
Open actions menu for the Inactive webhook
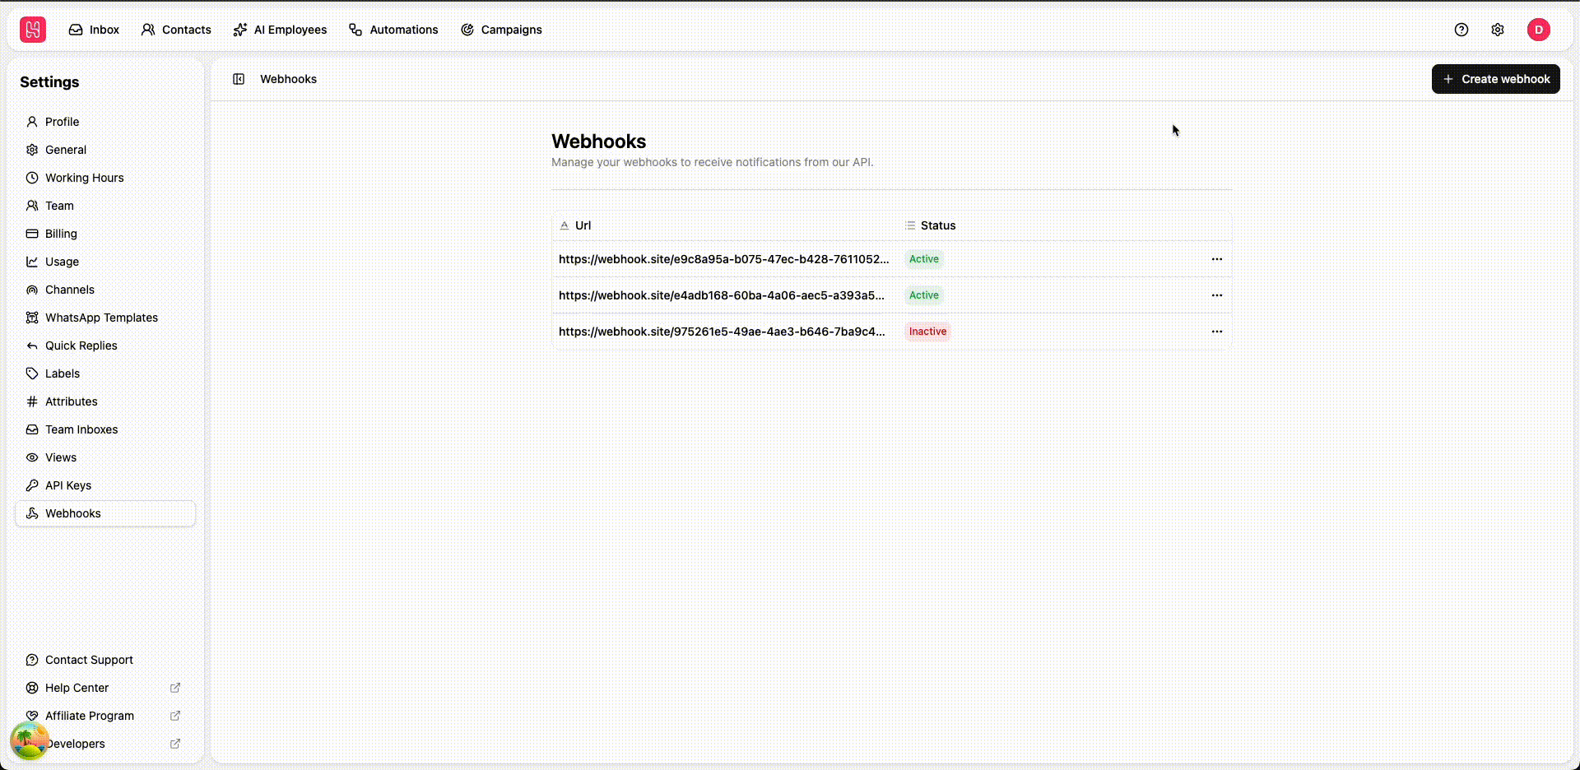pyautogui.click(x=1217, y=332)
